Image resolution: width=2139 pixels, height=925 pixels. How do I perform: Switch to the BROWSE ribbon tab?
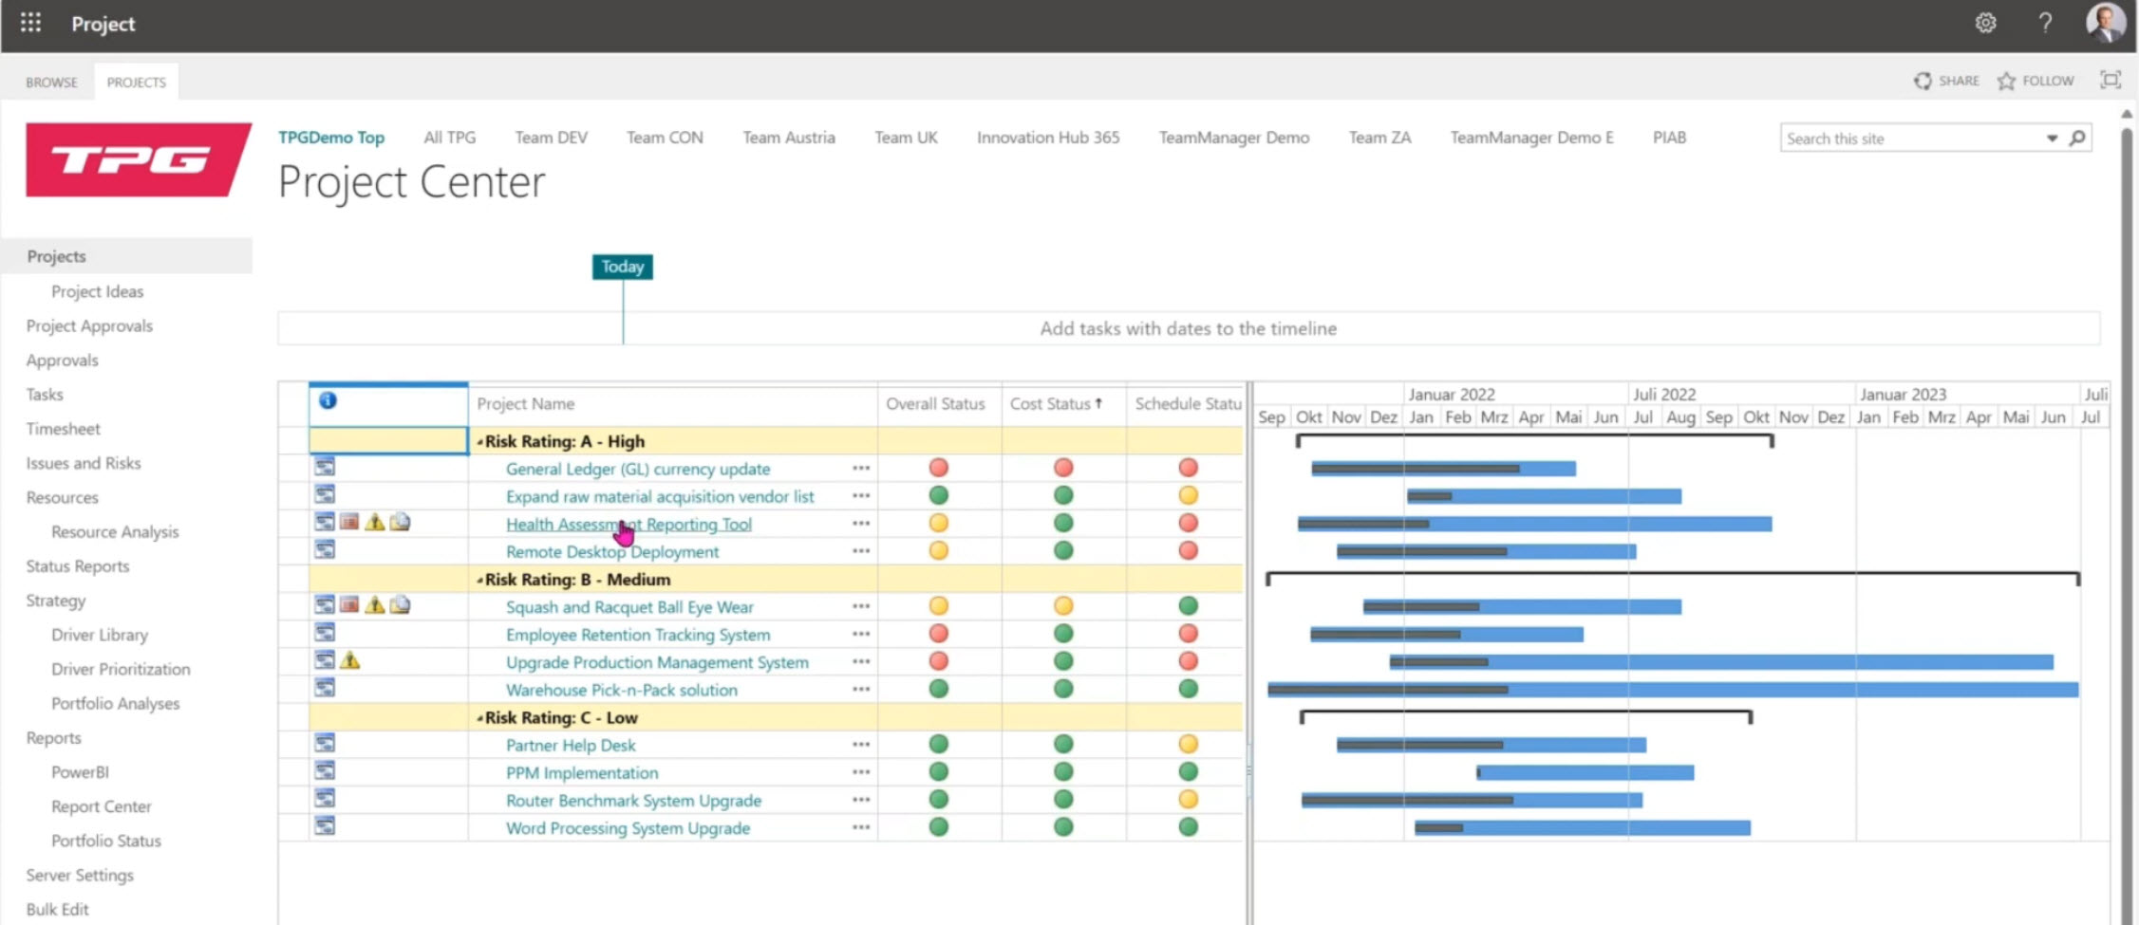pyautogui.click(x=51, y=83)
